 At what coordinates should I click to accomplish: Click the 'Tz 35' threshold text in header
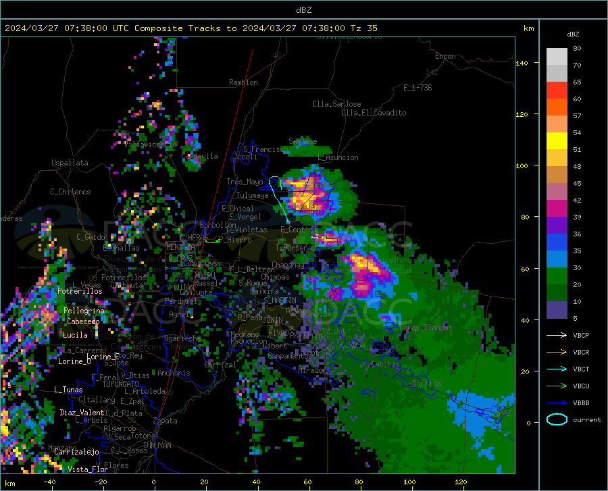[x=363, y=28]
